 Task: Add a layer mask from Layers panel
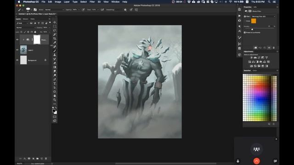click(29, 159)
